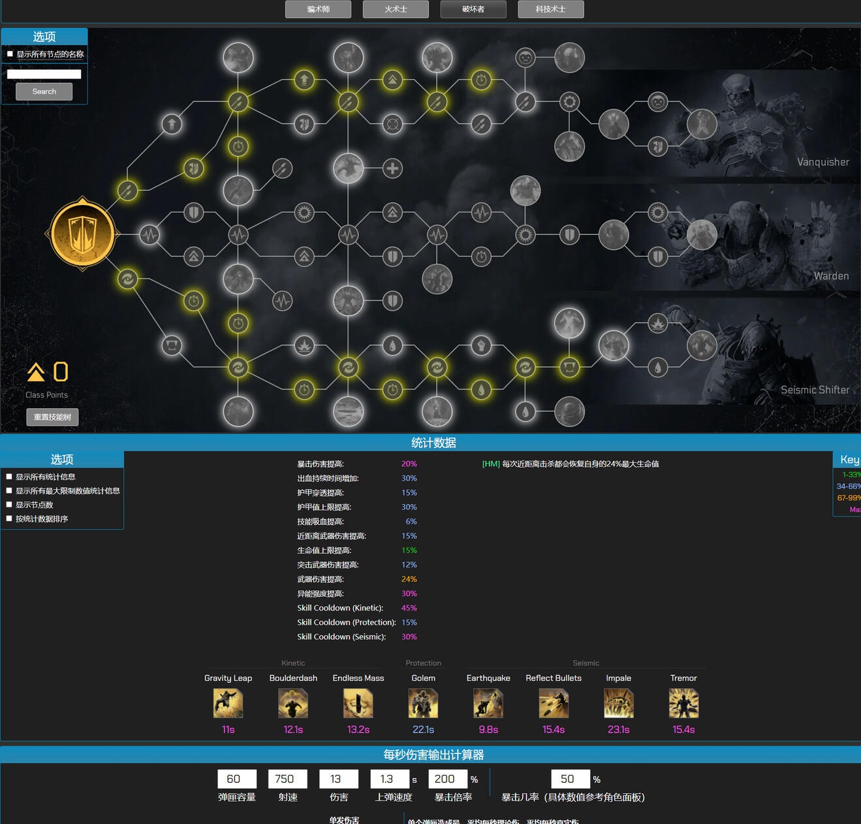
Task: Select the Vanquisher final portrait node
Action: 702,124
